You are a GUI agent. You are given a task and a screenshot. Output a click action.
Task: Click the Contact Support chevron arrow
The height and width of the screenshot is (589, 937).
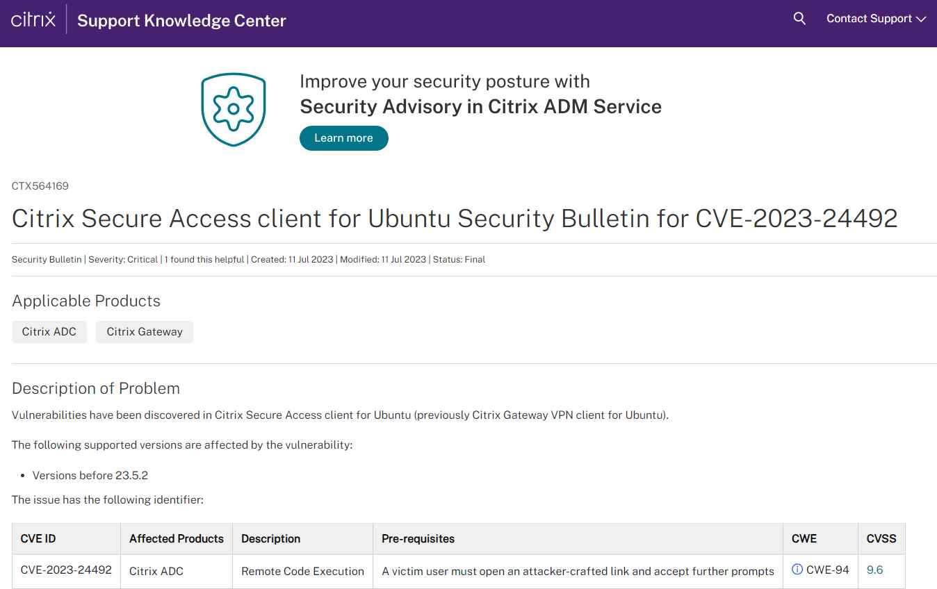pos(922,19)
